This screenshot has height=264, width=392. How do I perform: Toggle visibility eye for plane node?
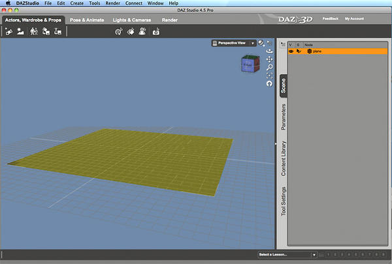point(291,51)
